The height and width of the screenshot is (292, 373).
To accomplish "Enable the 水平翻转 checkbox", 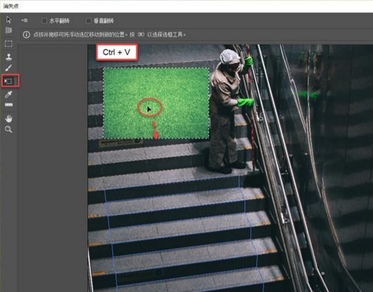I will click(x=44, y=20).
